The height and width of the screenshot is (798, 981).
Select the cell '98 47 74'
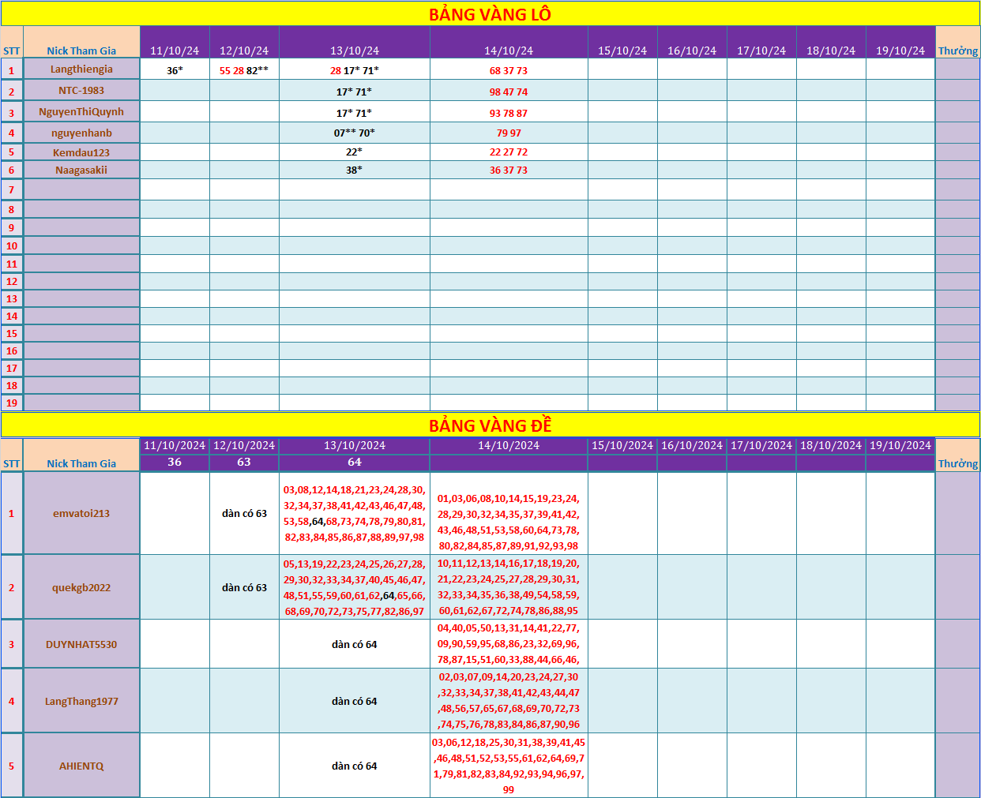tap(509, 92)
